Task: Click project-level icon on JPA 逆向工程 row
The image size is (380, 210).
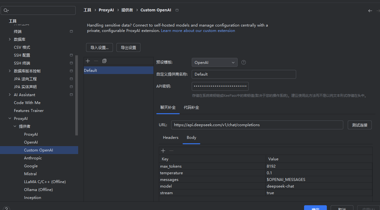Action: tap(71, 79)
